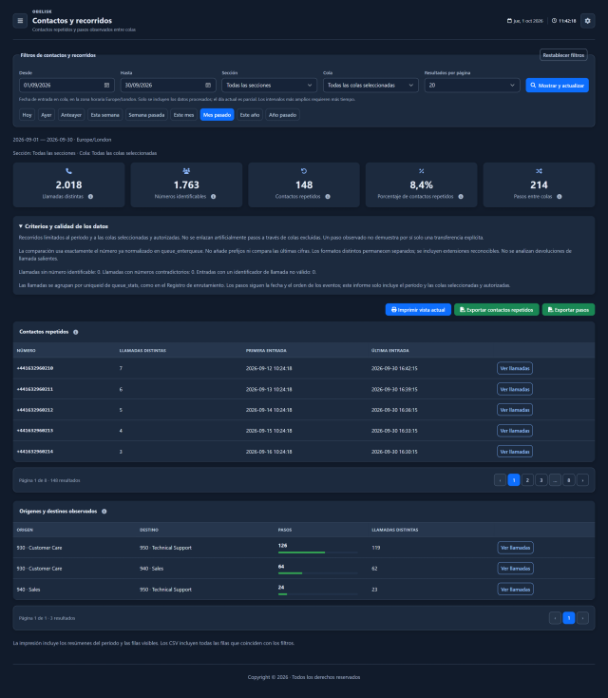The width and height of the screenshot is (608, 698).
Task: Select the Esta semana preset
Action: pos(104,115)
